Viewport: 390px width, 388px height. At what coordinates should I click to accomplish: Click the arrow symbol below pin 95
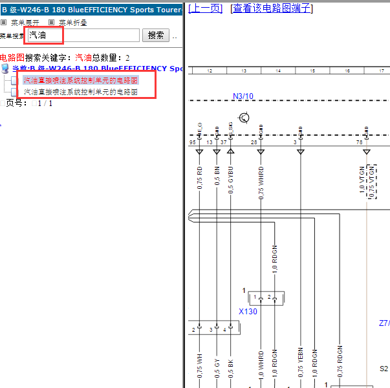(199, 152)
